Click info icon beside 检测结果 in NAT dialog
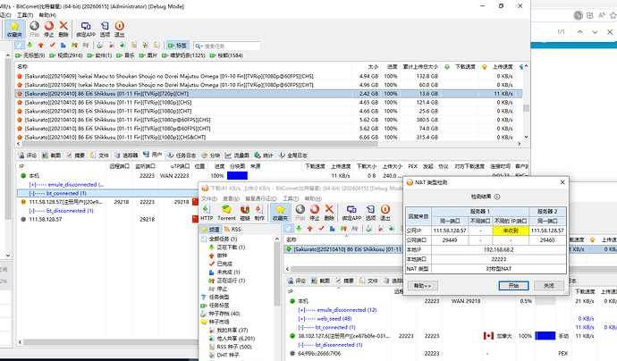Viewport: 617px width, 361px height. point(497,197)
